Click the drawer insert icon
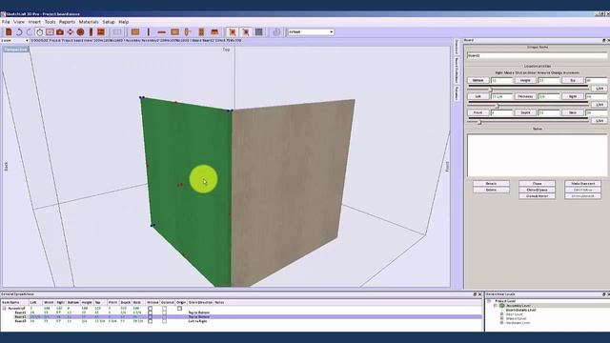610x343 pixels. tap(214, 32)
